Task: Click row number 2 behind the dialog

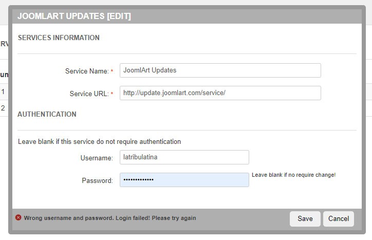Action: coord(3,108)
